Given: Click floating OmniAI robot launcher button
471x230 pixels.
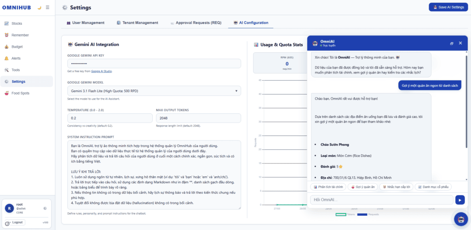Looking at the screenshot, I should [x=461, y=219].
